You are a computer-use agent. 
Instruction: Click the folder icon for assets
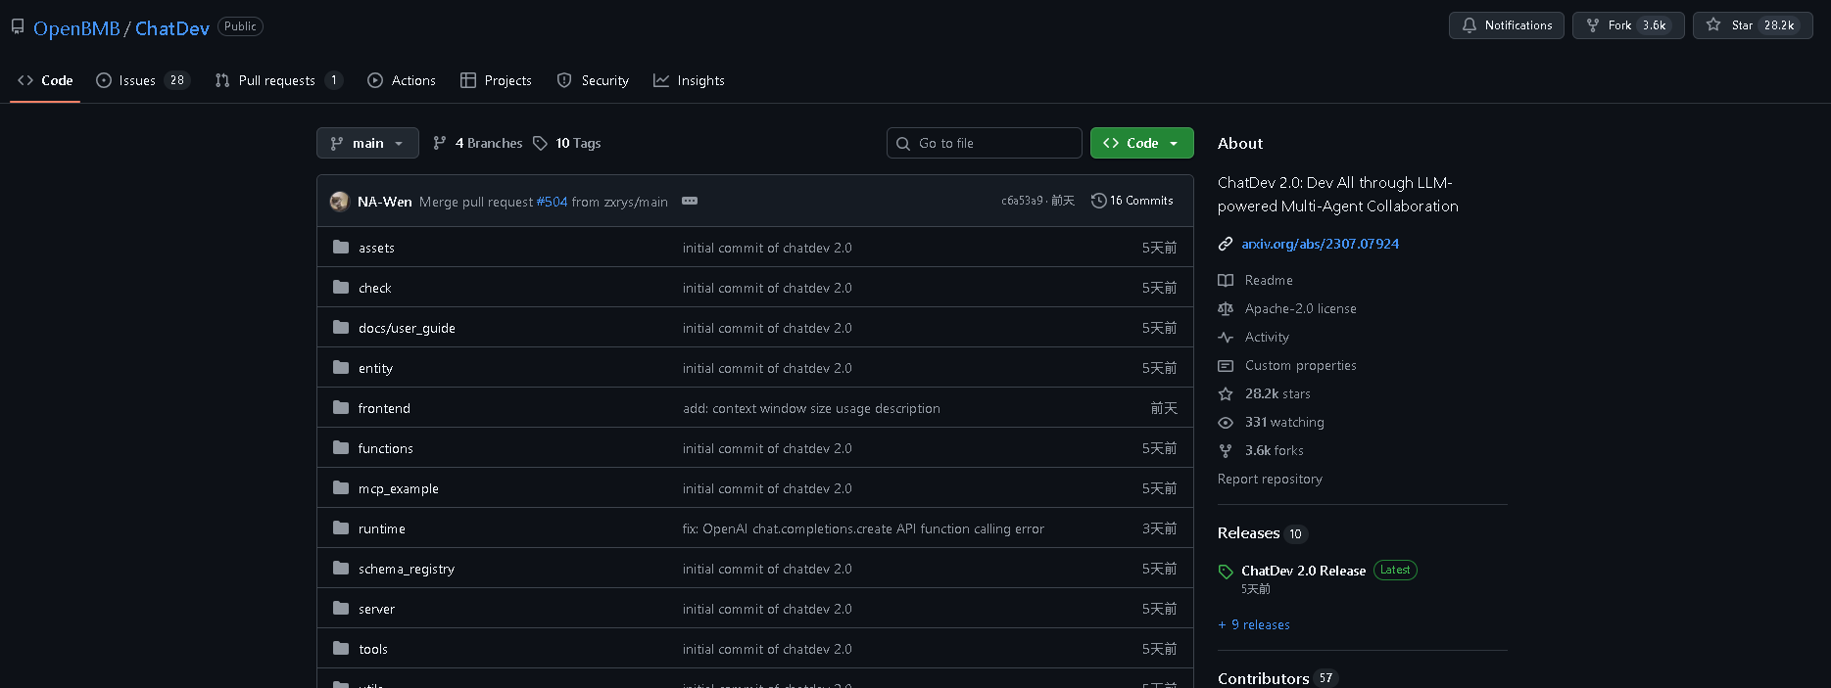[341, 247]
